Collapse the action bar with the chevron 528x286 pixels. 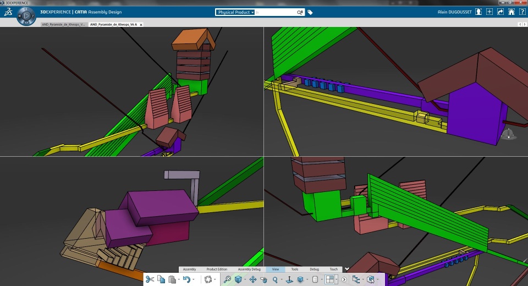coord(347,269)
